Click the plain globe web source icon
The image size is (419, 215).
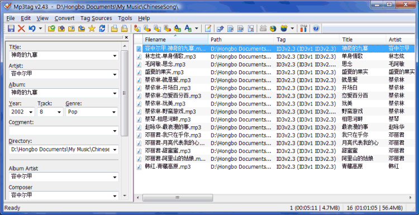pyautogui.click(x=273, y=28)
